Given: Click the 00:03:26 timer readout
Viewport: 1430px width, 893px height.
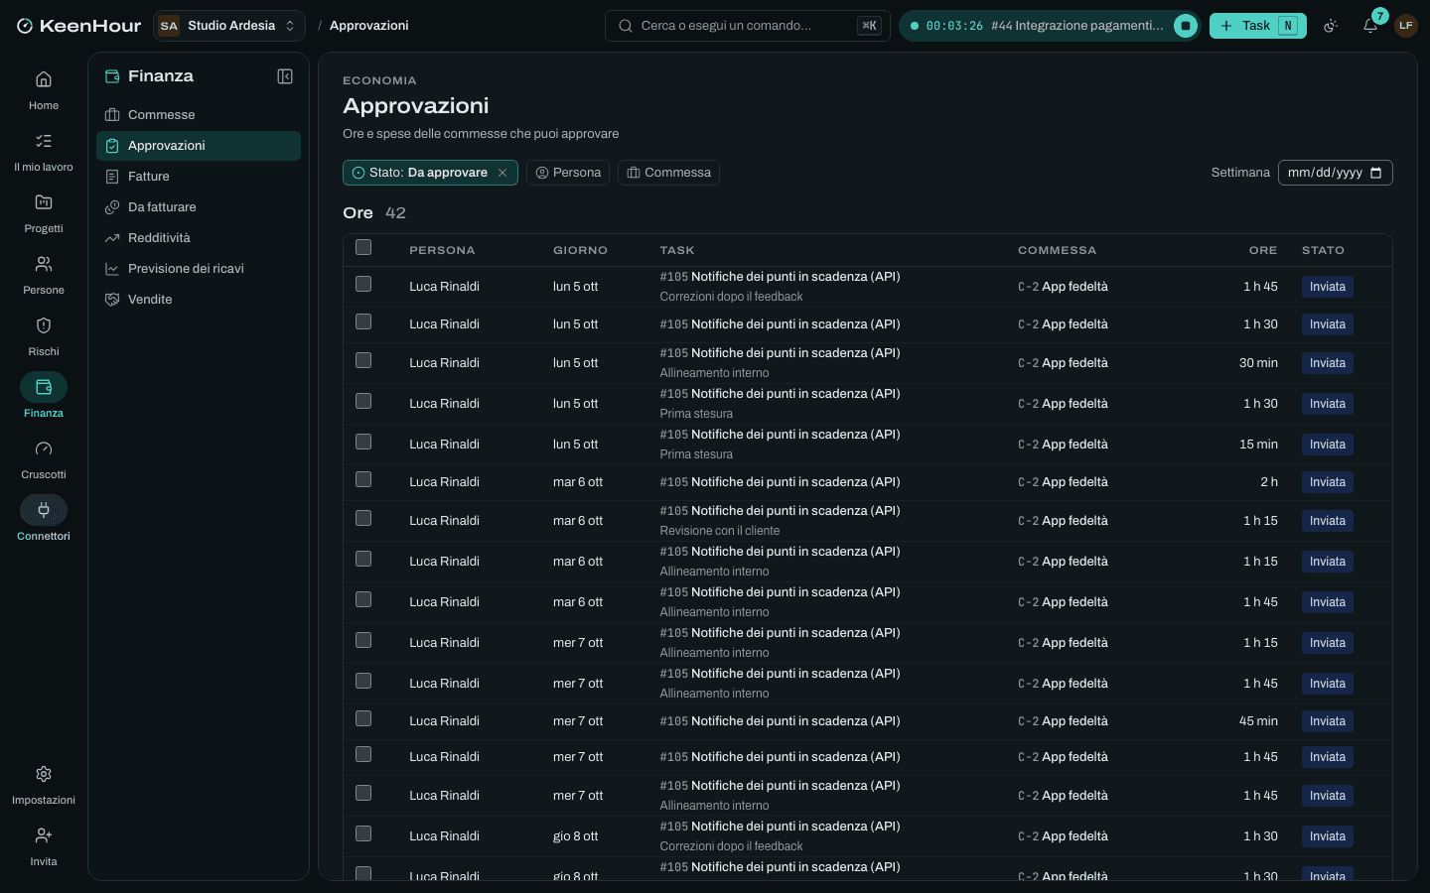Looking at the screenshot, I should tap(954, 26).
